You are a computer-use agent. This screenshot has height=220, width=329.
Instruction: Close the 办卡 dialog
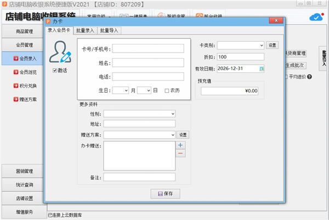(x=276, y=20)
